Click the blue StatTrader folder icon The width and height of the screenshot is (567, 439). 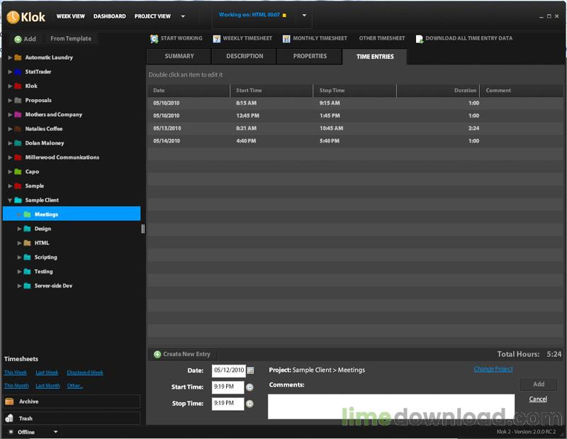click(18, 72)
